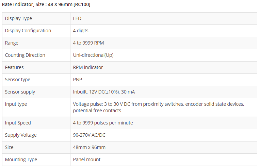Click the 4 to 9999 pulses per minute value

pos(103,123)
